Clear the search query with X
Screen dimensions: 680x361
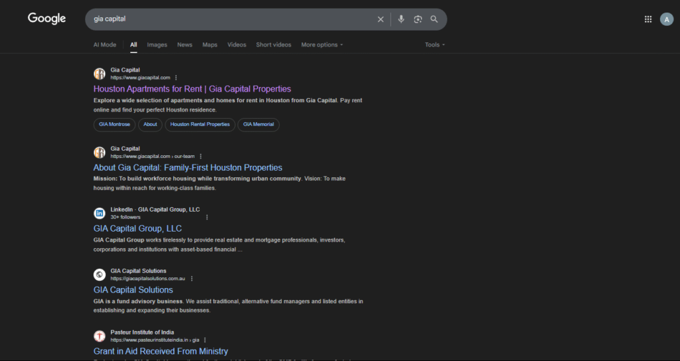381,19
